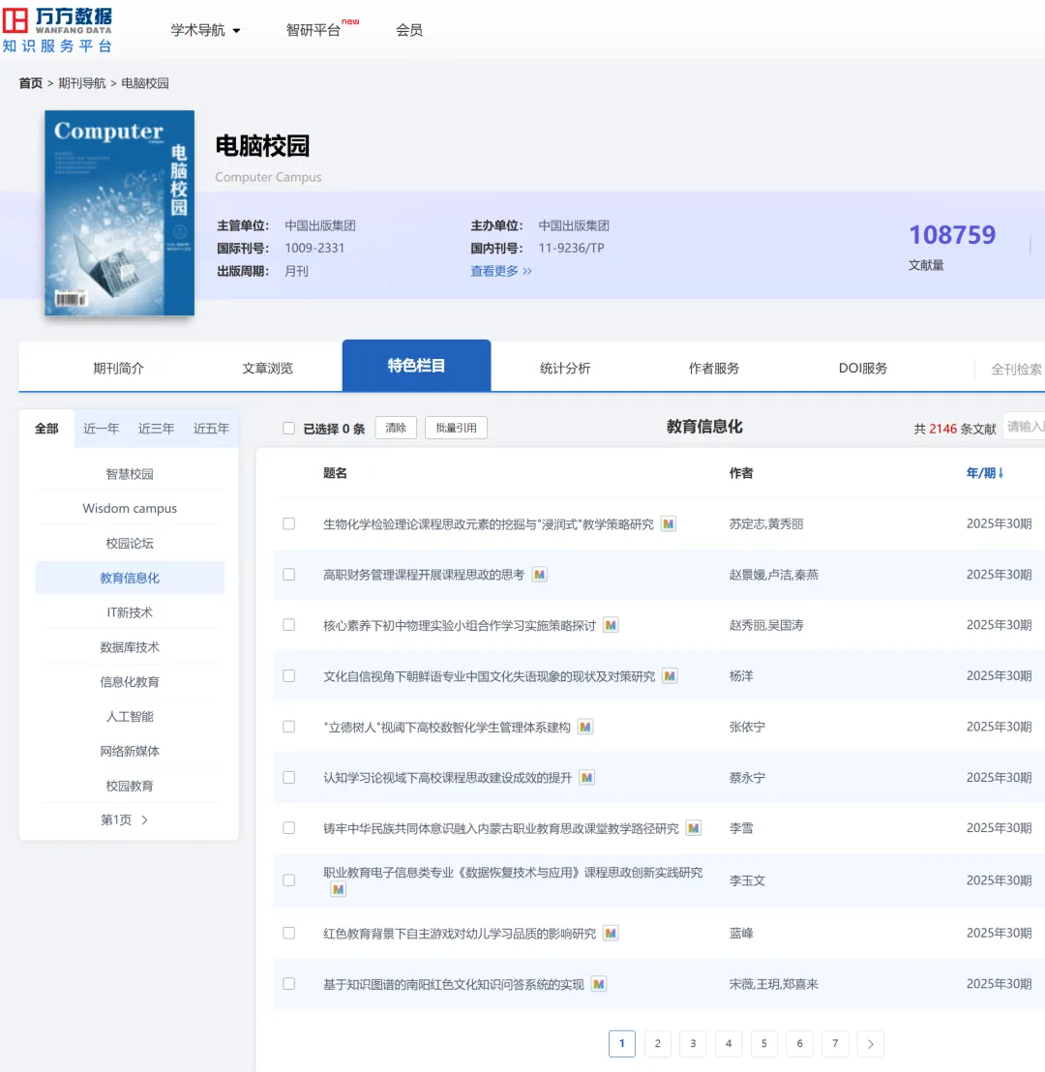Select the 信息化教育 column
The width and height of the screenshot is (1045, 1072).
pos(130,682)
